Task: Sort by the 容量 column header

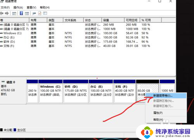Action: [113, 20]
